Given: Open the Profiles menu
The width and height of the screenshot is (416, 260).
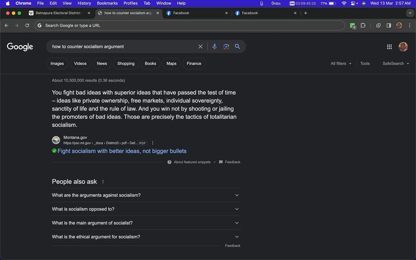Looking at the screenshot, I should [x=131, y=3].
